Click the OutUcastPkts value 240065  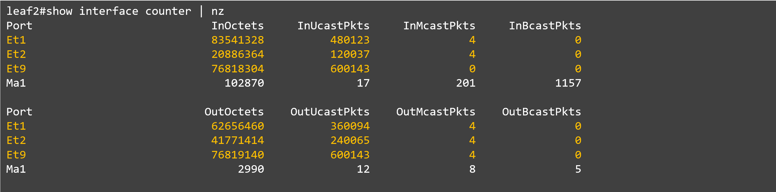[350, 141]
